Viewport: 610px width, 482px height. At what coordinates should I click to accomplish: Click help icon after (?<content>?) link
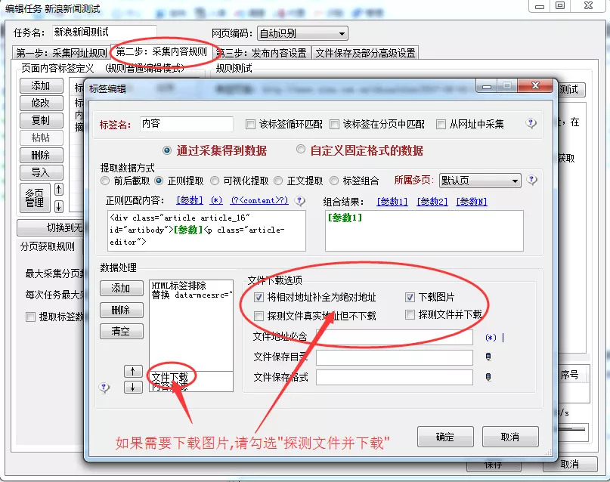point(300,201)
